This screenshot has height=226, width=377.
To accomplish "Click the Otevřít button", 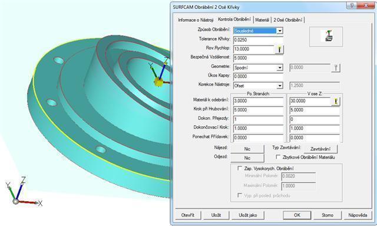I will 188,215.
